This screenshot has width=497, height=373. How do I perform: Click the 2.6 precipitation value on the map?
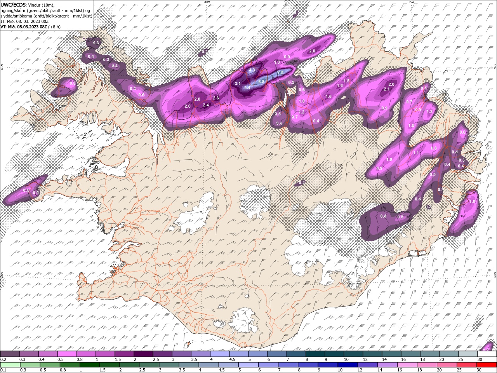pos(216,98)
